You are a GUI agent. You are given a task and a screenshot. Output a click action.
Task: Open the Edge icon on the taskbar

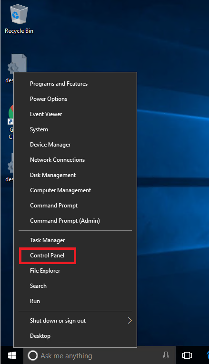[x=208, y=355]
